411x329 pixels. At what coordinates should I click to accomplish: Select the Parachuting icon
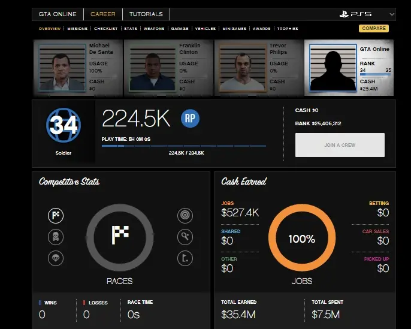tap(56, 258)
